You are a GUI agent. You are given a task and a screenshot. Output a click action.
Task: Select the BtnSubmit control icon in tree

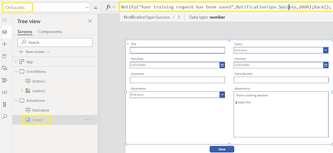28,110
